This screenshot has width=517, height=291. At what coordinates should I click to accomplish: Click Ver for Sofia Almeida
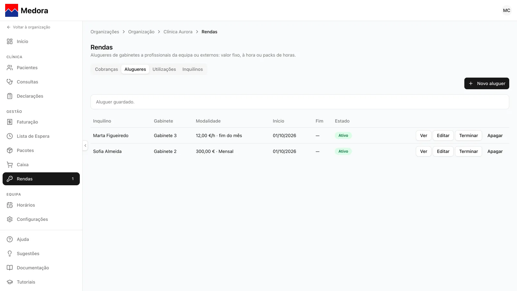(x=424, y=151)
